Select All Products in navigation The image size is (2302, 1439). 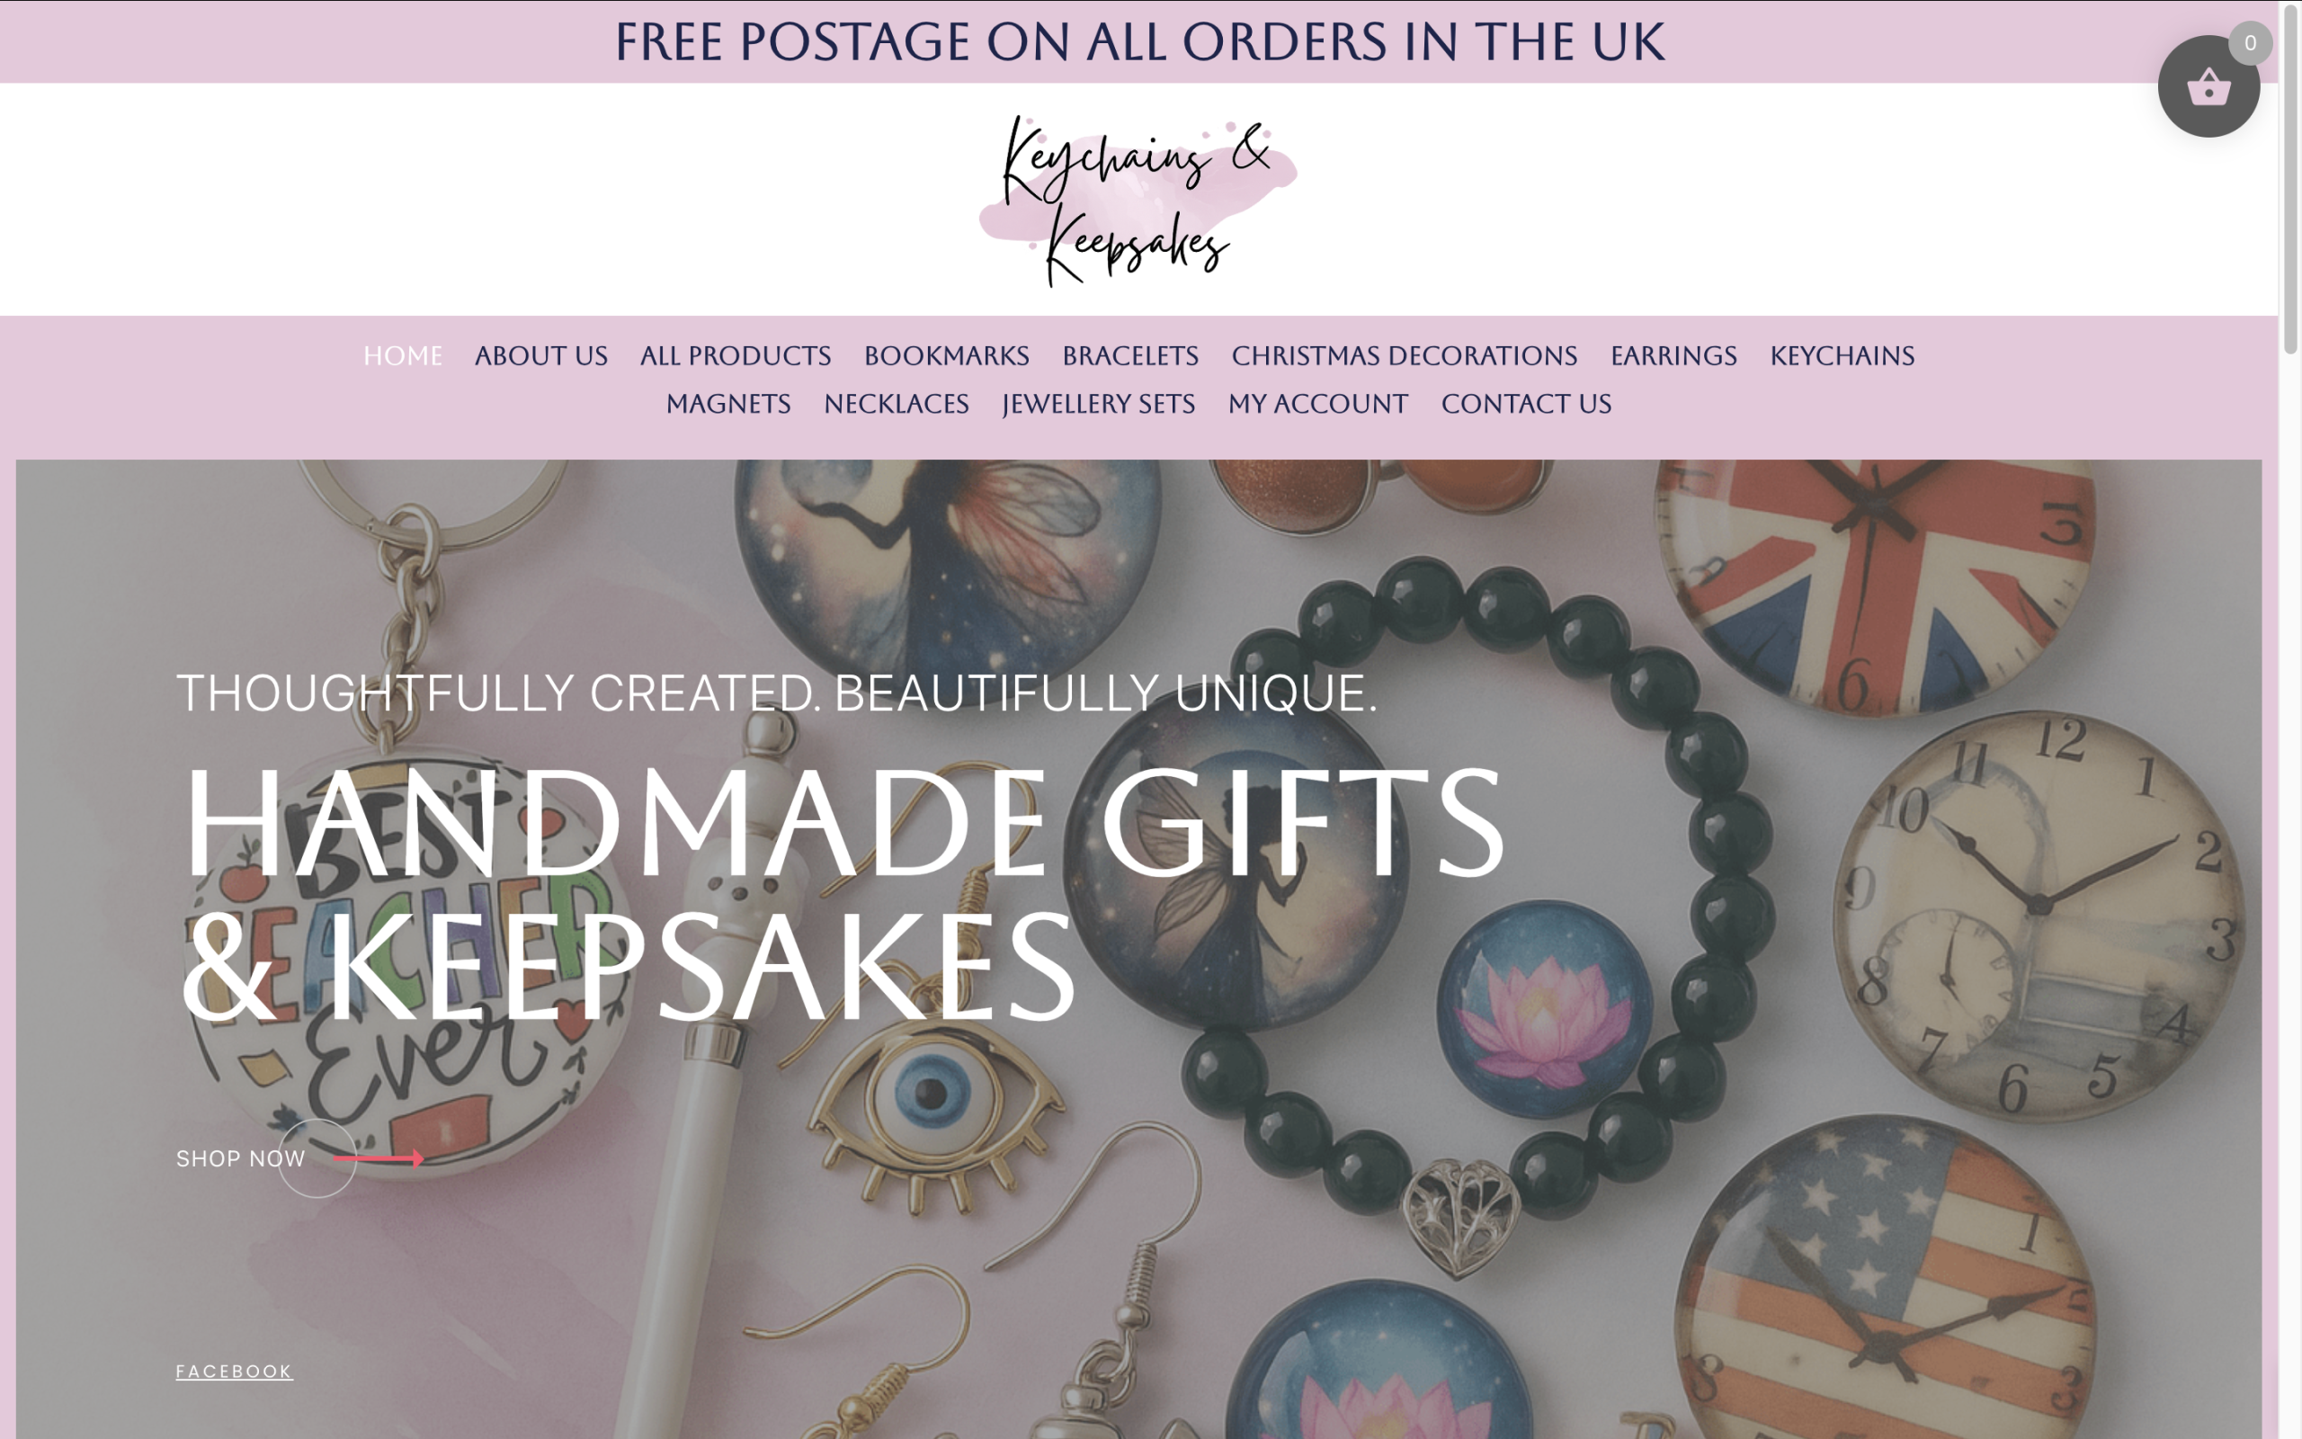click(x=736, y=356)
